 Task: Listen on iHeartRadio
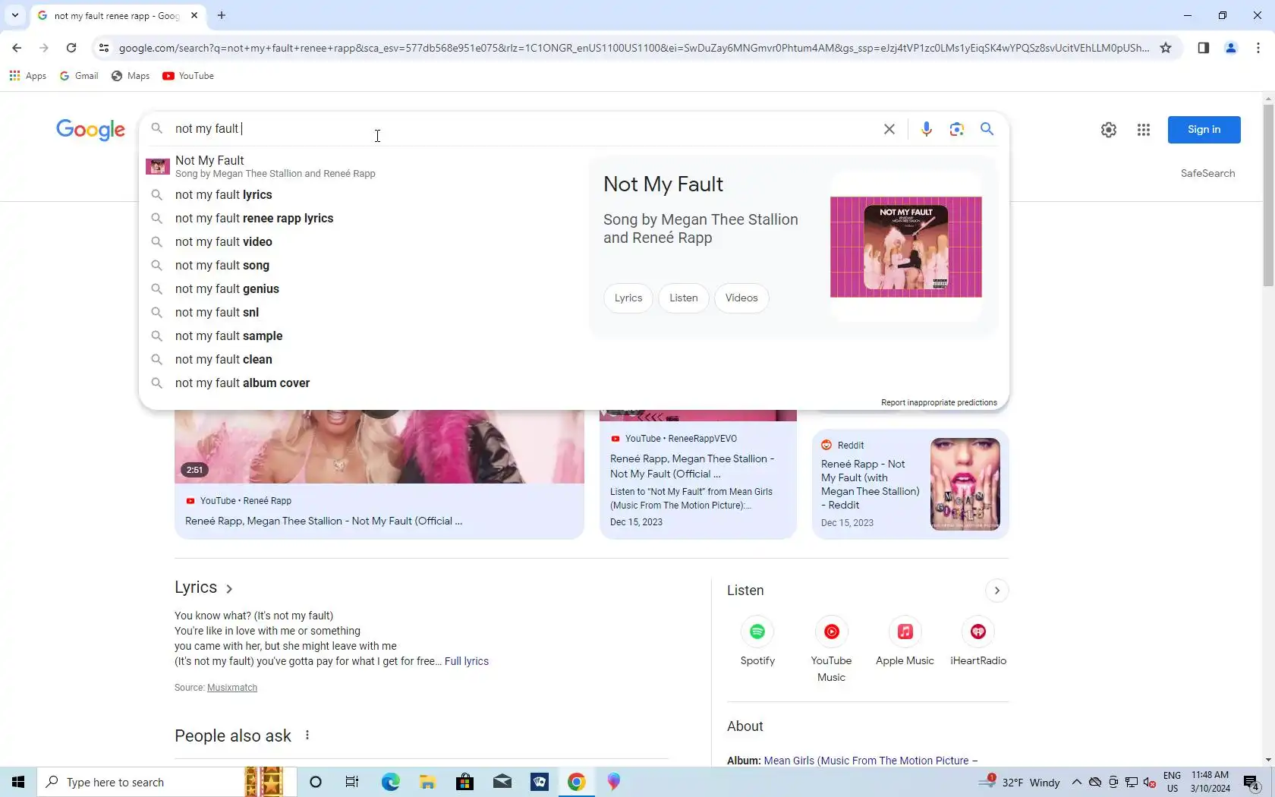pos(978,642)
